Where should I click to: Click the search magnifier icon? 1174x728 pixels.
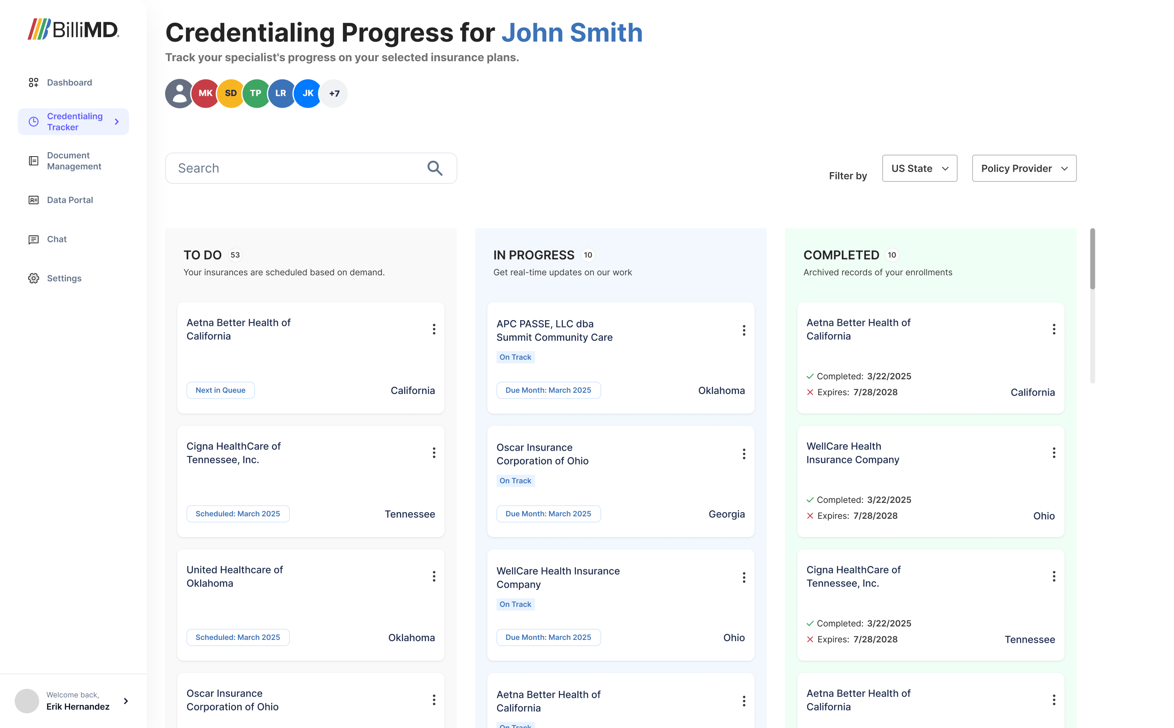435,168
